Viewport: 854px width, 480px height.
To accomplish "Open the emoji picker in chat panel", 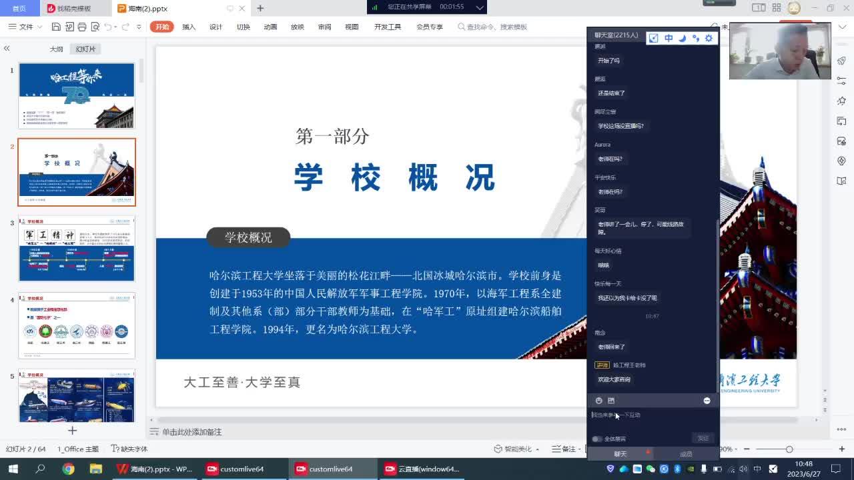I will [x=598, y=401].
